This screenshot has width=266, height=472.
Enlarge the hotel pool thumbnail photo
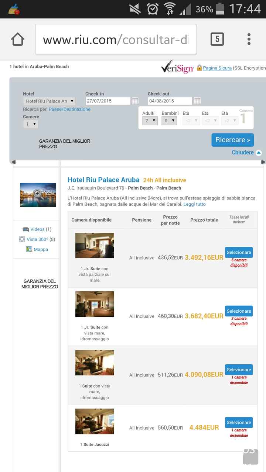click(x=38, y=195)
